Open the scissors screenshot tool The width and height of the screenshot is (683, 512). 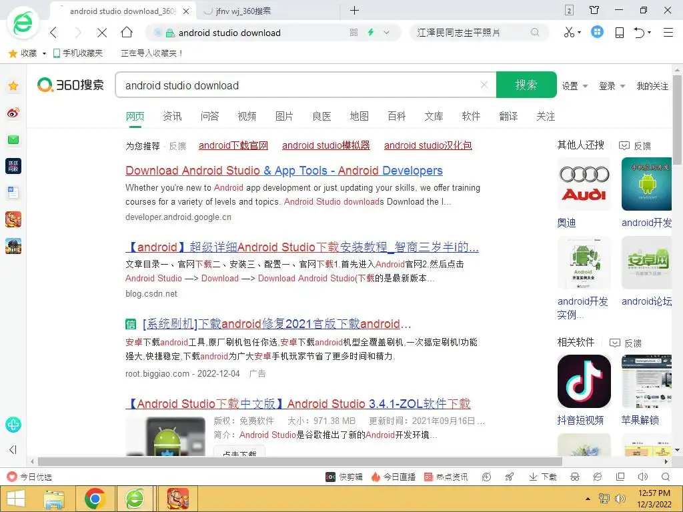(570, 32)
